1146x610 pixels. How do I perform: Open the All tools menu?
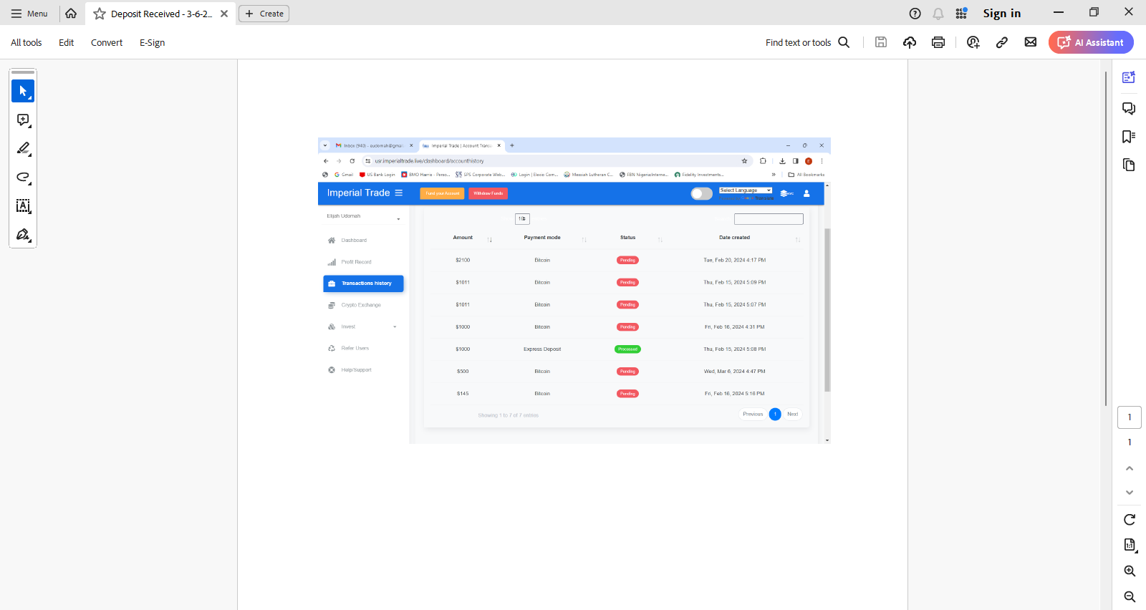[x=27, y=42]
